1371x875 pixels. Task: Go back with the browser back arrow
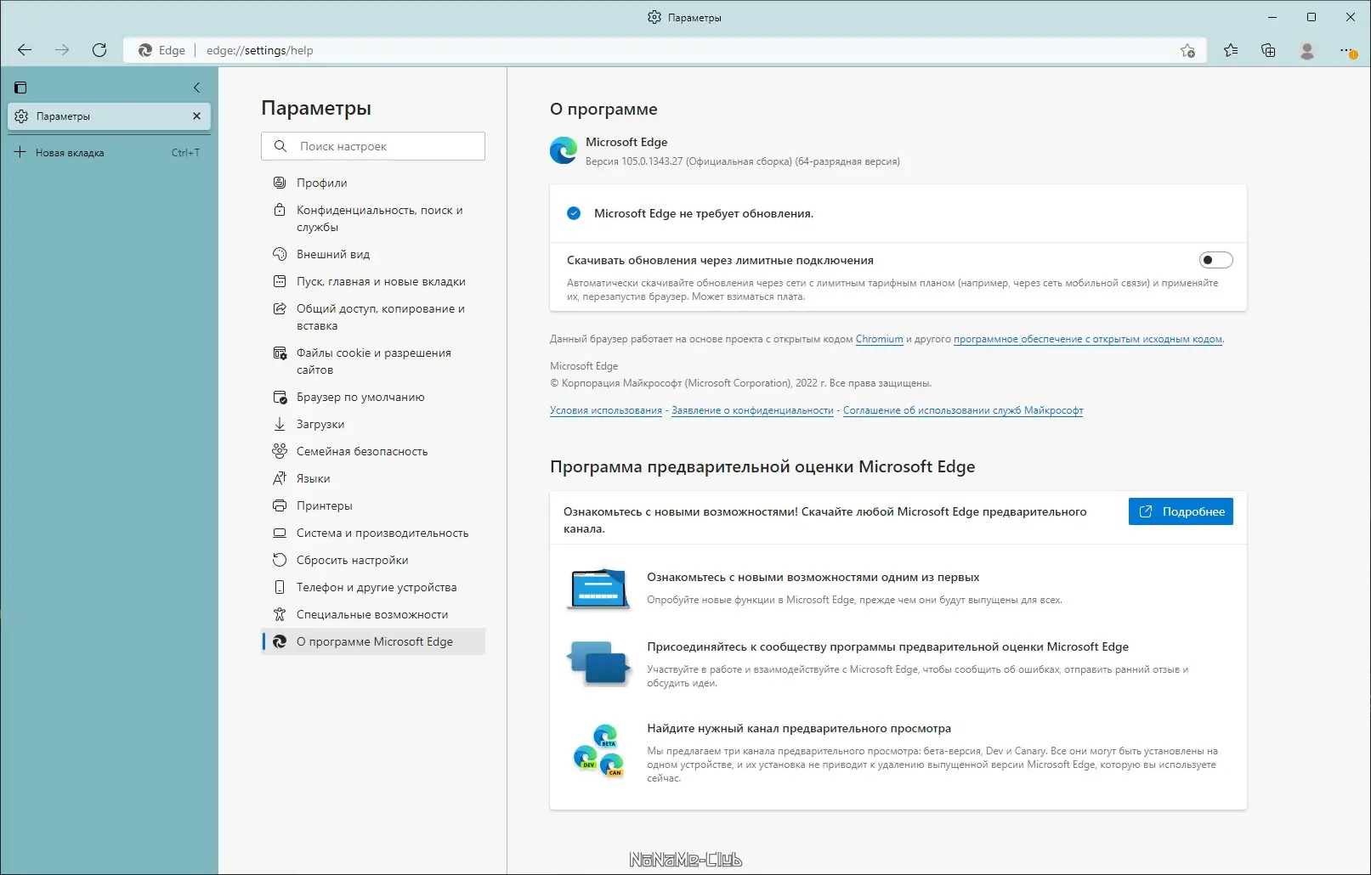(x=25, y=50)
